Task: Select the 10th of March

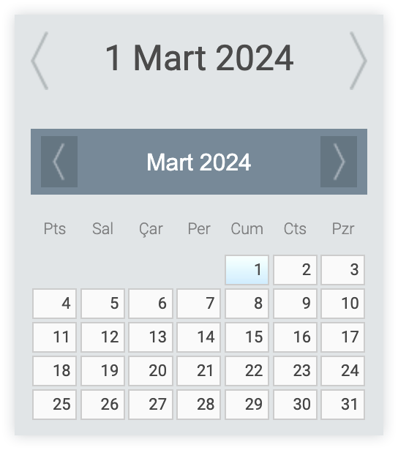Action: (342, 304)
